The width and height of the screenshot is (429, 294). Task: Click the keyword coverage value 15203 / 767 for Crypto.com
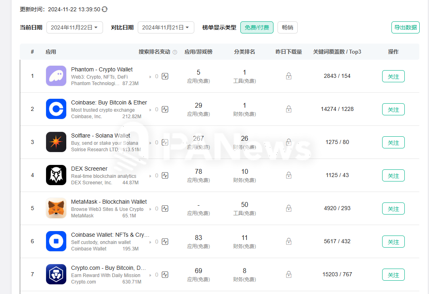point(337,274)
